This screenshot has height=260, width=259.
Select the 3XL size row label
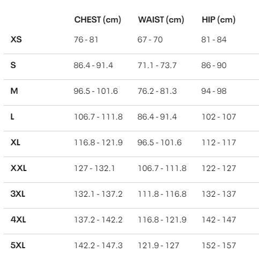18,194
